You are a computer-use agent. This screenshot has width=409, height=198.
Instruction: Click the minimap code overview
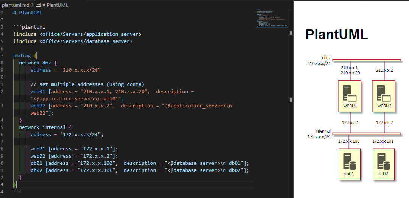tap(271, 22)
